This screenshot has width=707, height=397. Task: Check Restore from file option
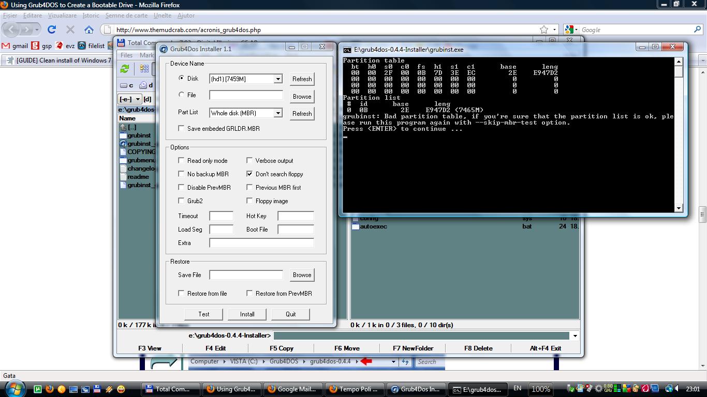click(x=181, y=293)
